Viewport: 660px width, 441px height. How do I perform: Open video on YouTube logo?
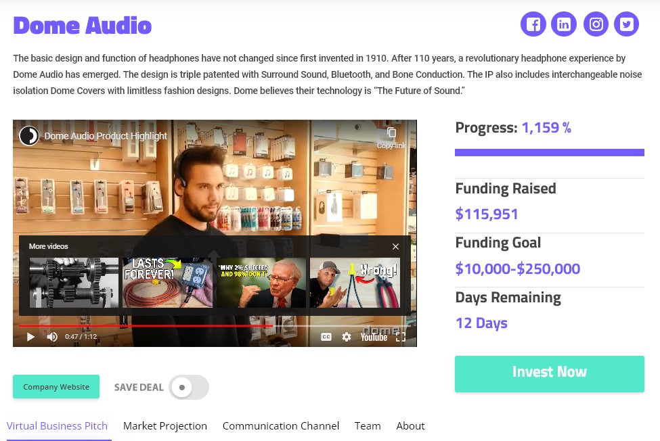pos(374,337)
